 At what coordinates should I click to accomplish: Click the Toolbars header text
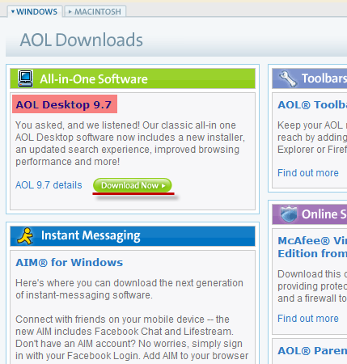[x=324, y=78]
